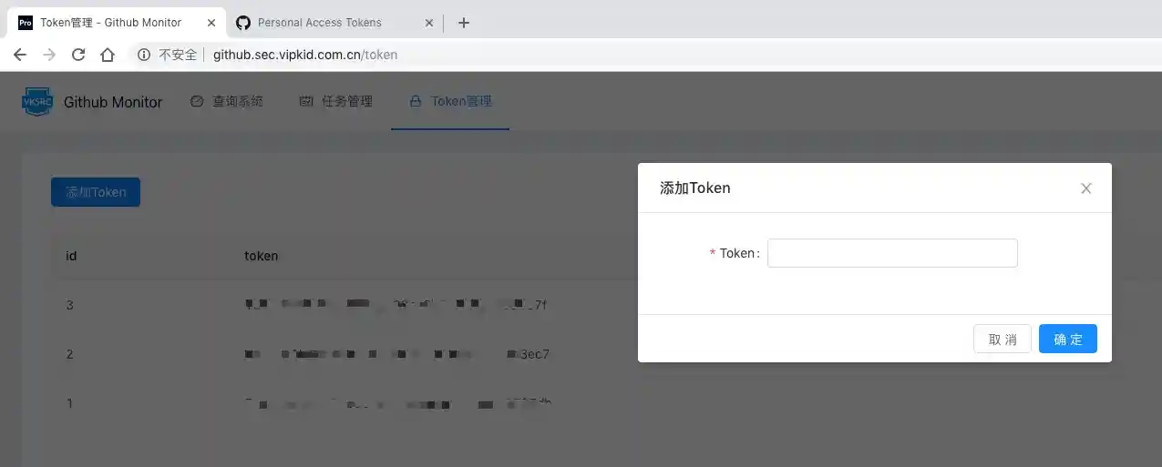The height and width of the screenshot is (467, 1162).
Task: Open the 查询系统 menu item
Action: click(x=226, y=101)
